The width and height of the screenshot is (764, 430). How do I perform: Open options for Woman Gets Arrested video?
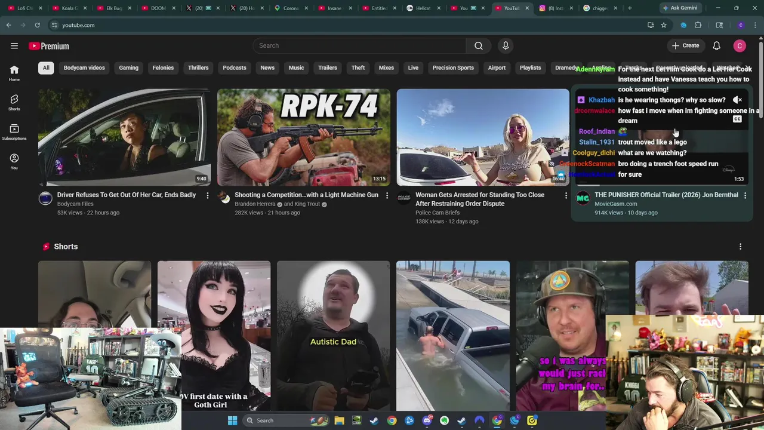(566, 195)
